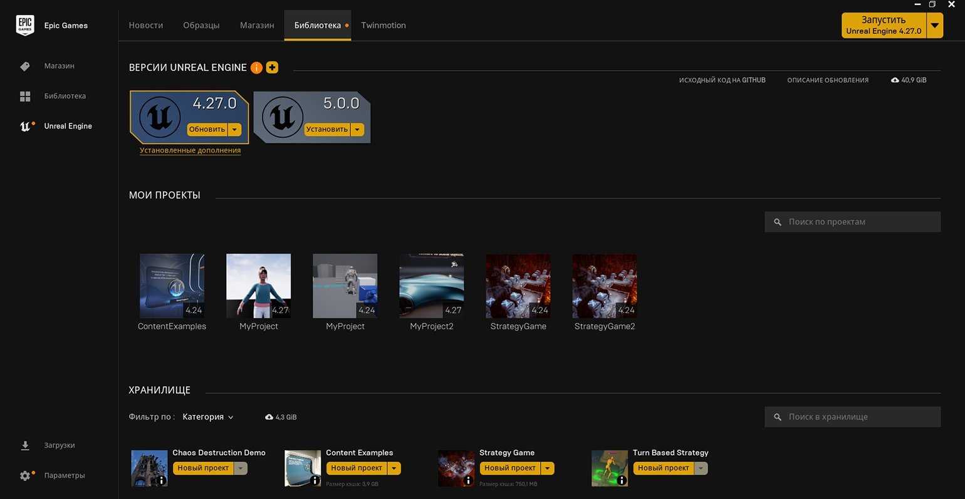Open Параметры settings gear in sidebar
This screenshot has width=965, height=499.
[x=25, y=476]
